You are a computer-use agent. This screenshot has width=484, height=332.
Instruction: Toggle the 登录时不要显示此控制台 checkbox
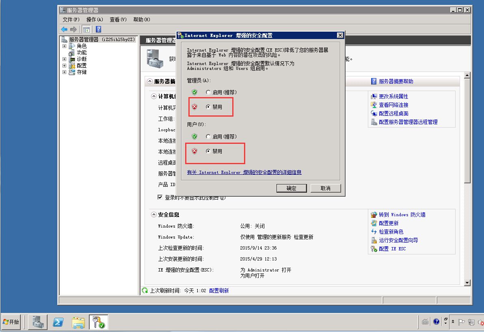click(160, 197)
